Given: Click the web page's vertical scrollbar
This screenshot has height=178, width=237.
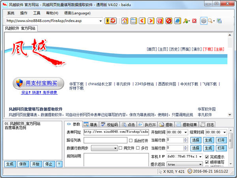Looking at the screenshot, I should [x=230, y=75].
